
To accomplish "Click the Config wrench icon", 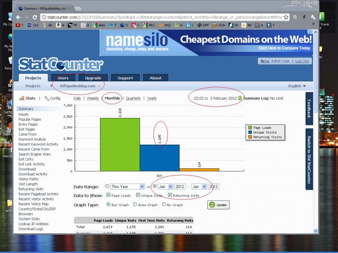I will pos(47,98).
